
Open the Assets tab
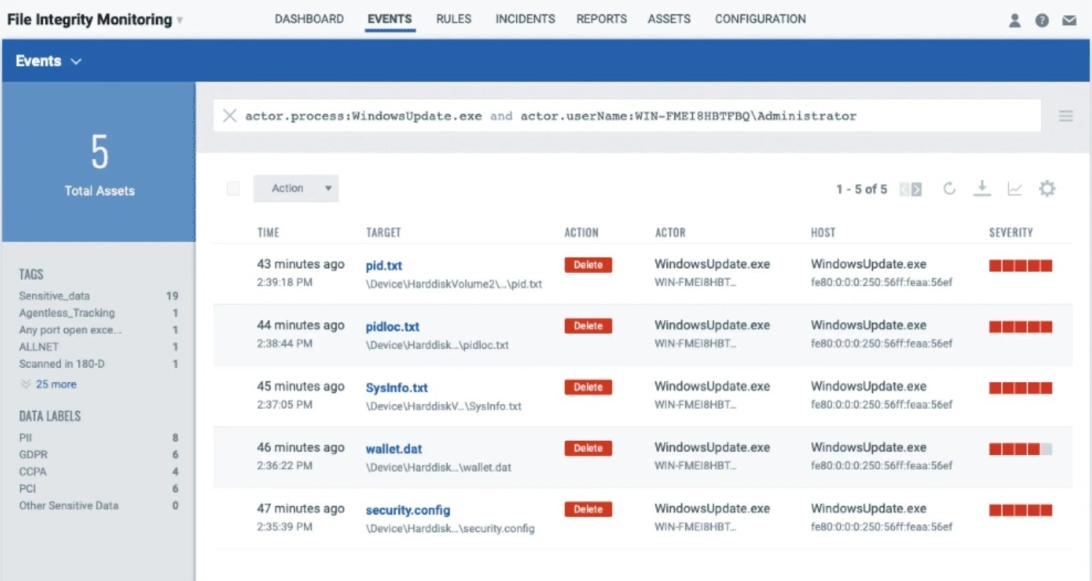[x=669, y=19]
